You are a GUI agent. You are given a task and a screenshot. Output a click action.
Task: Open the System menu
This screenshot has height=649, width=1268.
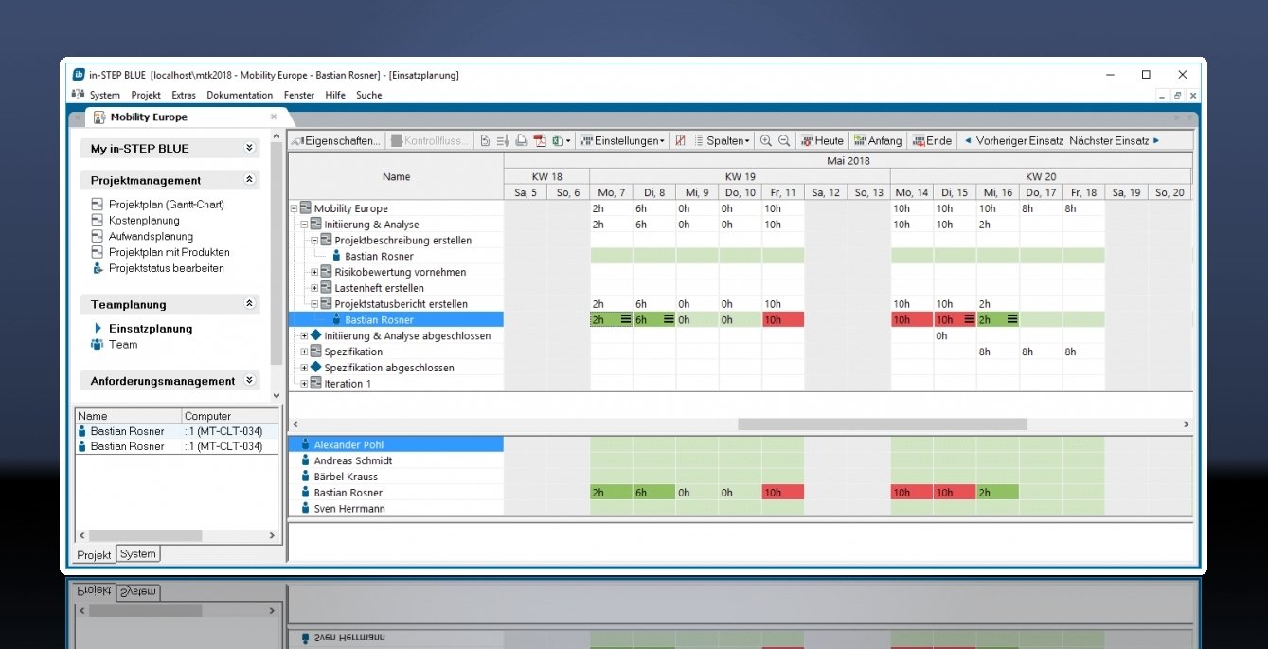104,95
